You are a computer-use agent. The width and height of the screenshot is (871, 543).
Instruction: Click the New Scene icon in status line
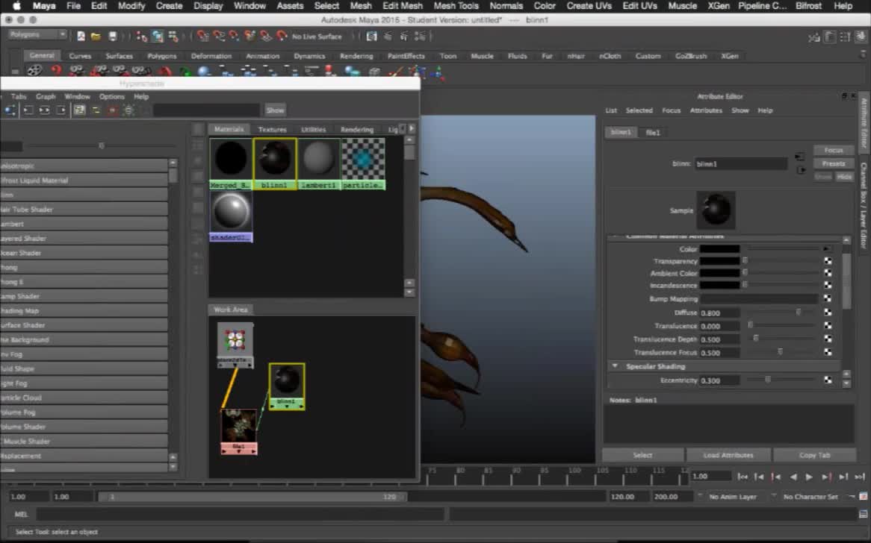81,36
